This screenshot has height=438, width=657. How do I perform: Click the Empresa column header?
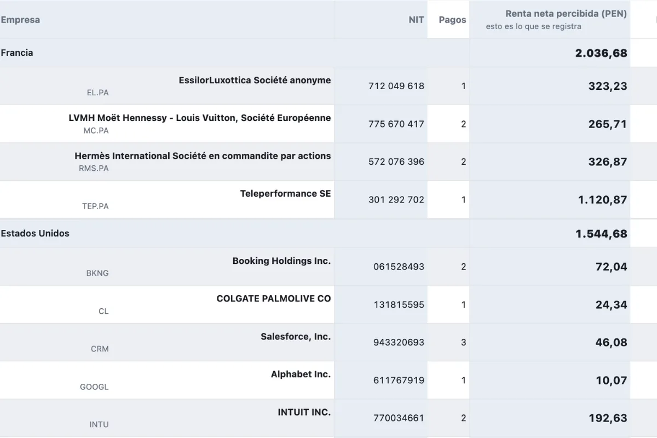pos(20,20)
